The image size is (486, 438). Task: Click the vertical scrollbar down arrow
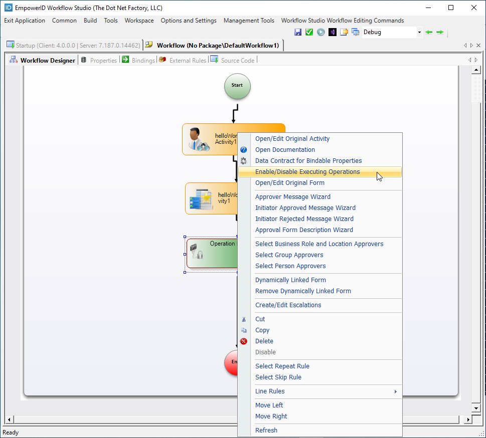476,408
